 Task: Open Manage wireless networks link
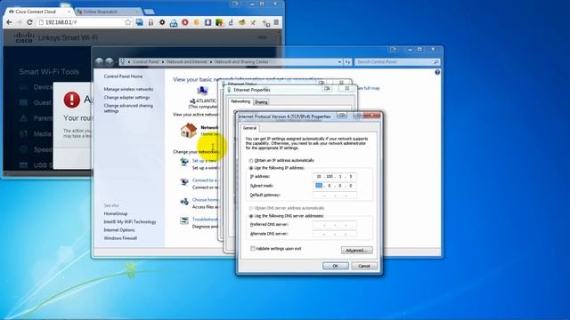point(128,89)
